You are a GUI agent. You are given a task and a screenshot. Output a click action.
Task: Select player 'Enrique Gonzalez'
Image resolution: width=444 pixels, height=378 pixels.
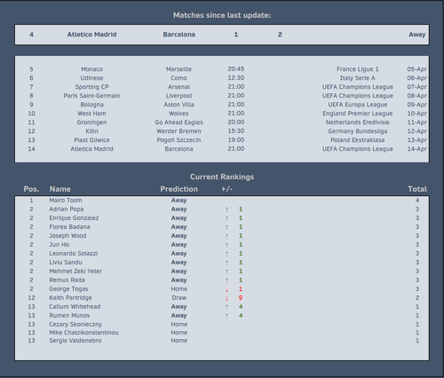[74, 218]
